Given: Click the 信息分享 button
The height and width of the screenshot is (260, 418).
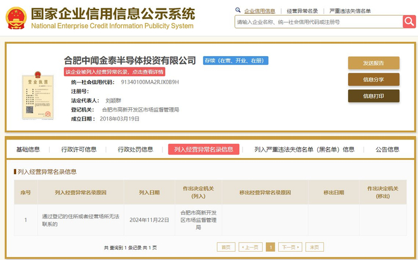Looking at the screenshot, I should (x=373, y=79).
